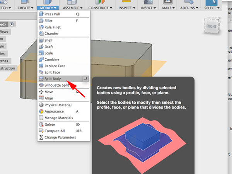Viewport: 232px width, 174px height.
Task: Click the MAKE toolbar icon
Action: point(168,2)
